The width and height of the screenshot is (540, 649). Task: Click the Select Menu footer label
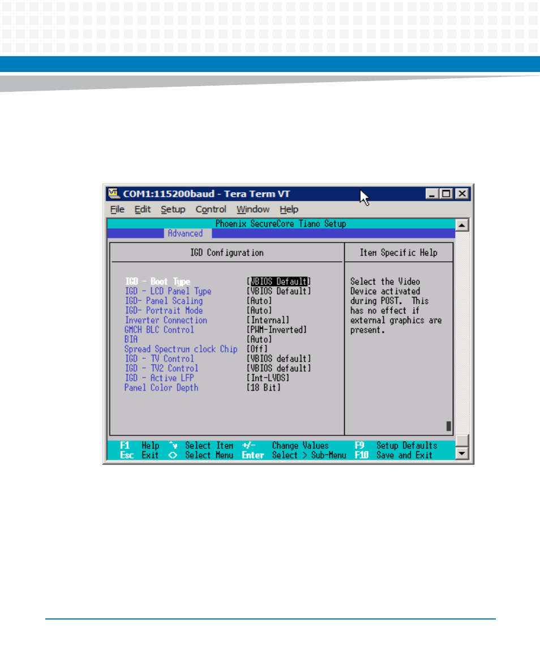(x=201, y=455)
